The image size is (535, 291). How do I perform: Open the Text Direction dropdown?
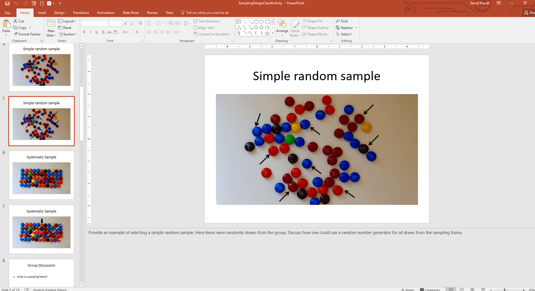[207, 21]
